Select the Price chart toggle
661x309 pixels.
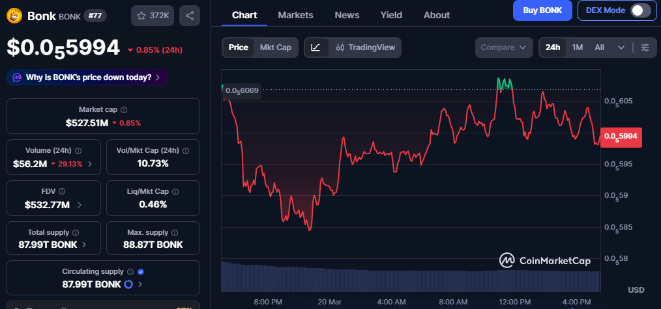coord(238,47)
